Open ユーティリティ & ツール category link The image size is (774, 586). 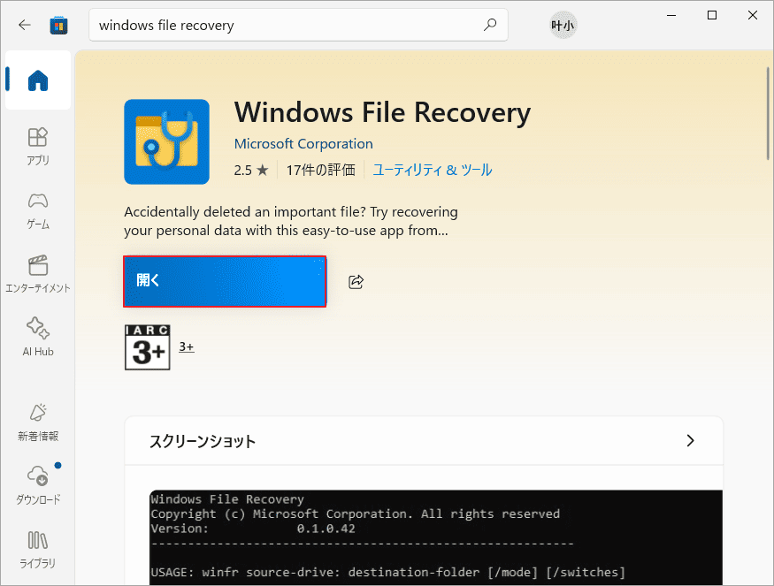(x=433, y=171)
